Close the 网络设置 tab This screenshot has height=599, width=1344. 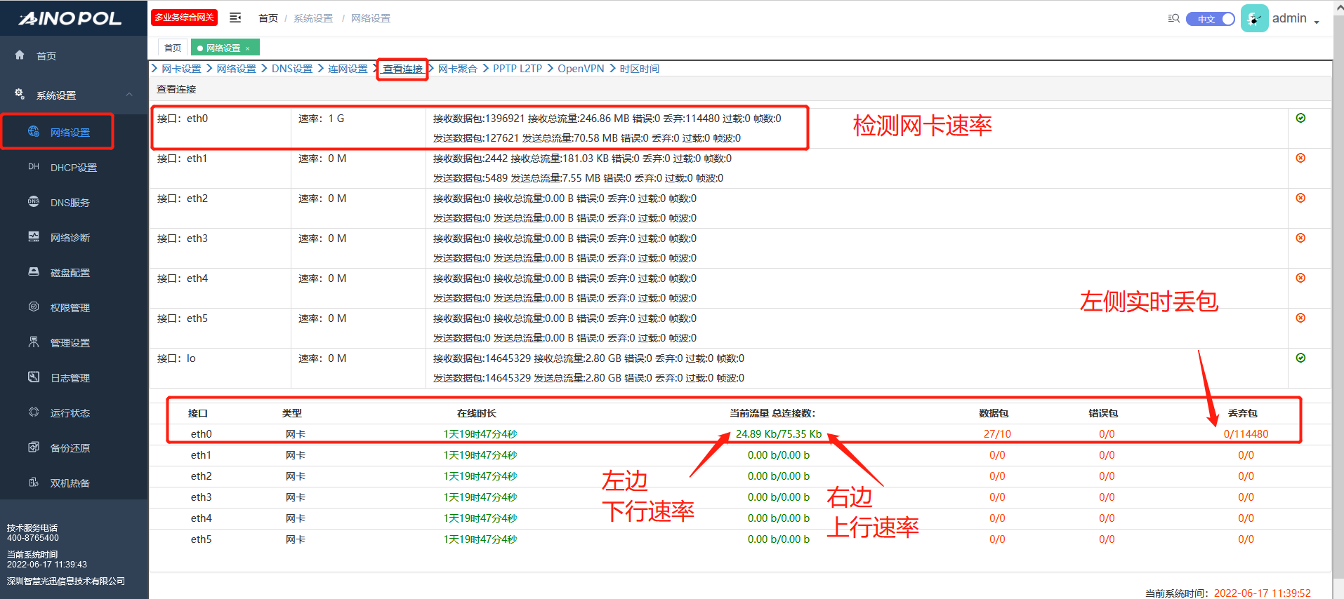coord(248,48)
